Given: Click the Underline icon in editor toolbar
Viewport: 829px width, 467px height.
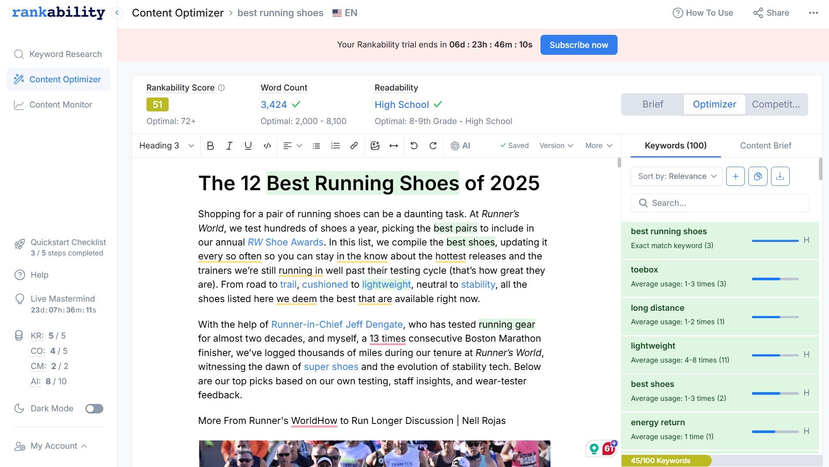Looking at the screenshot, I should pos(248,146).
